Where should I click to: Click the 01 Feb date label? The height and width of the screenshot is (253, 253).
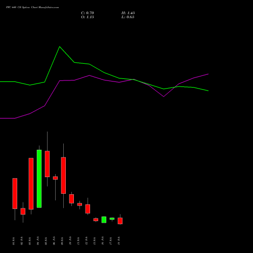point(14,241)
